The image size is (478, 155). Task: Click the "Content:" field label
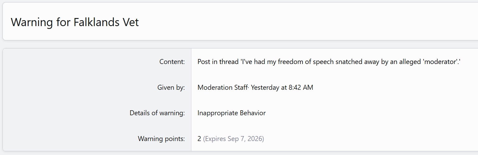pos(172,62)
